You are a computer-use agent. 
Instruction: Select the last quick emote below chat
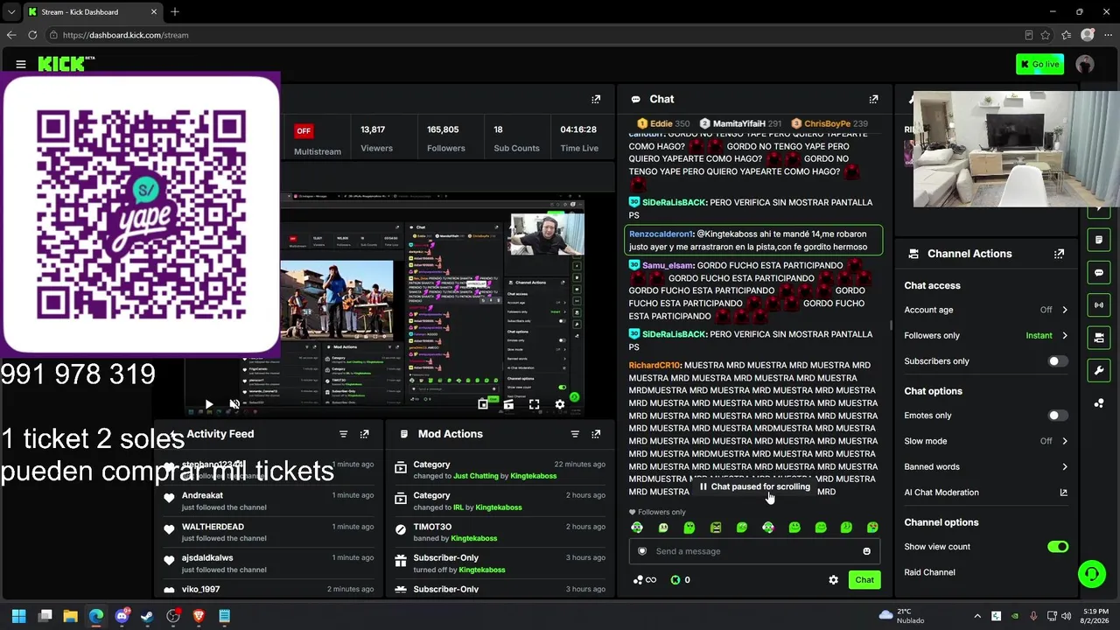[872, 528]
